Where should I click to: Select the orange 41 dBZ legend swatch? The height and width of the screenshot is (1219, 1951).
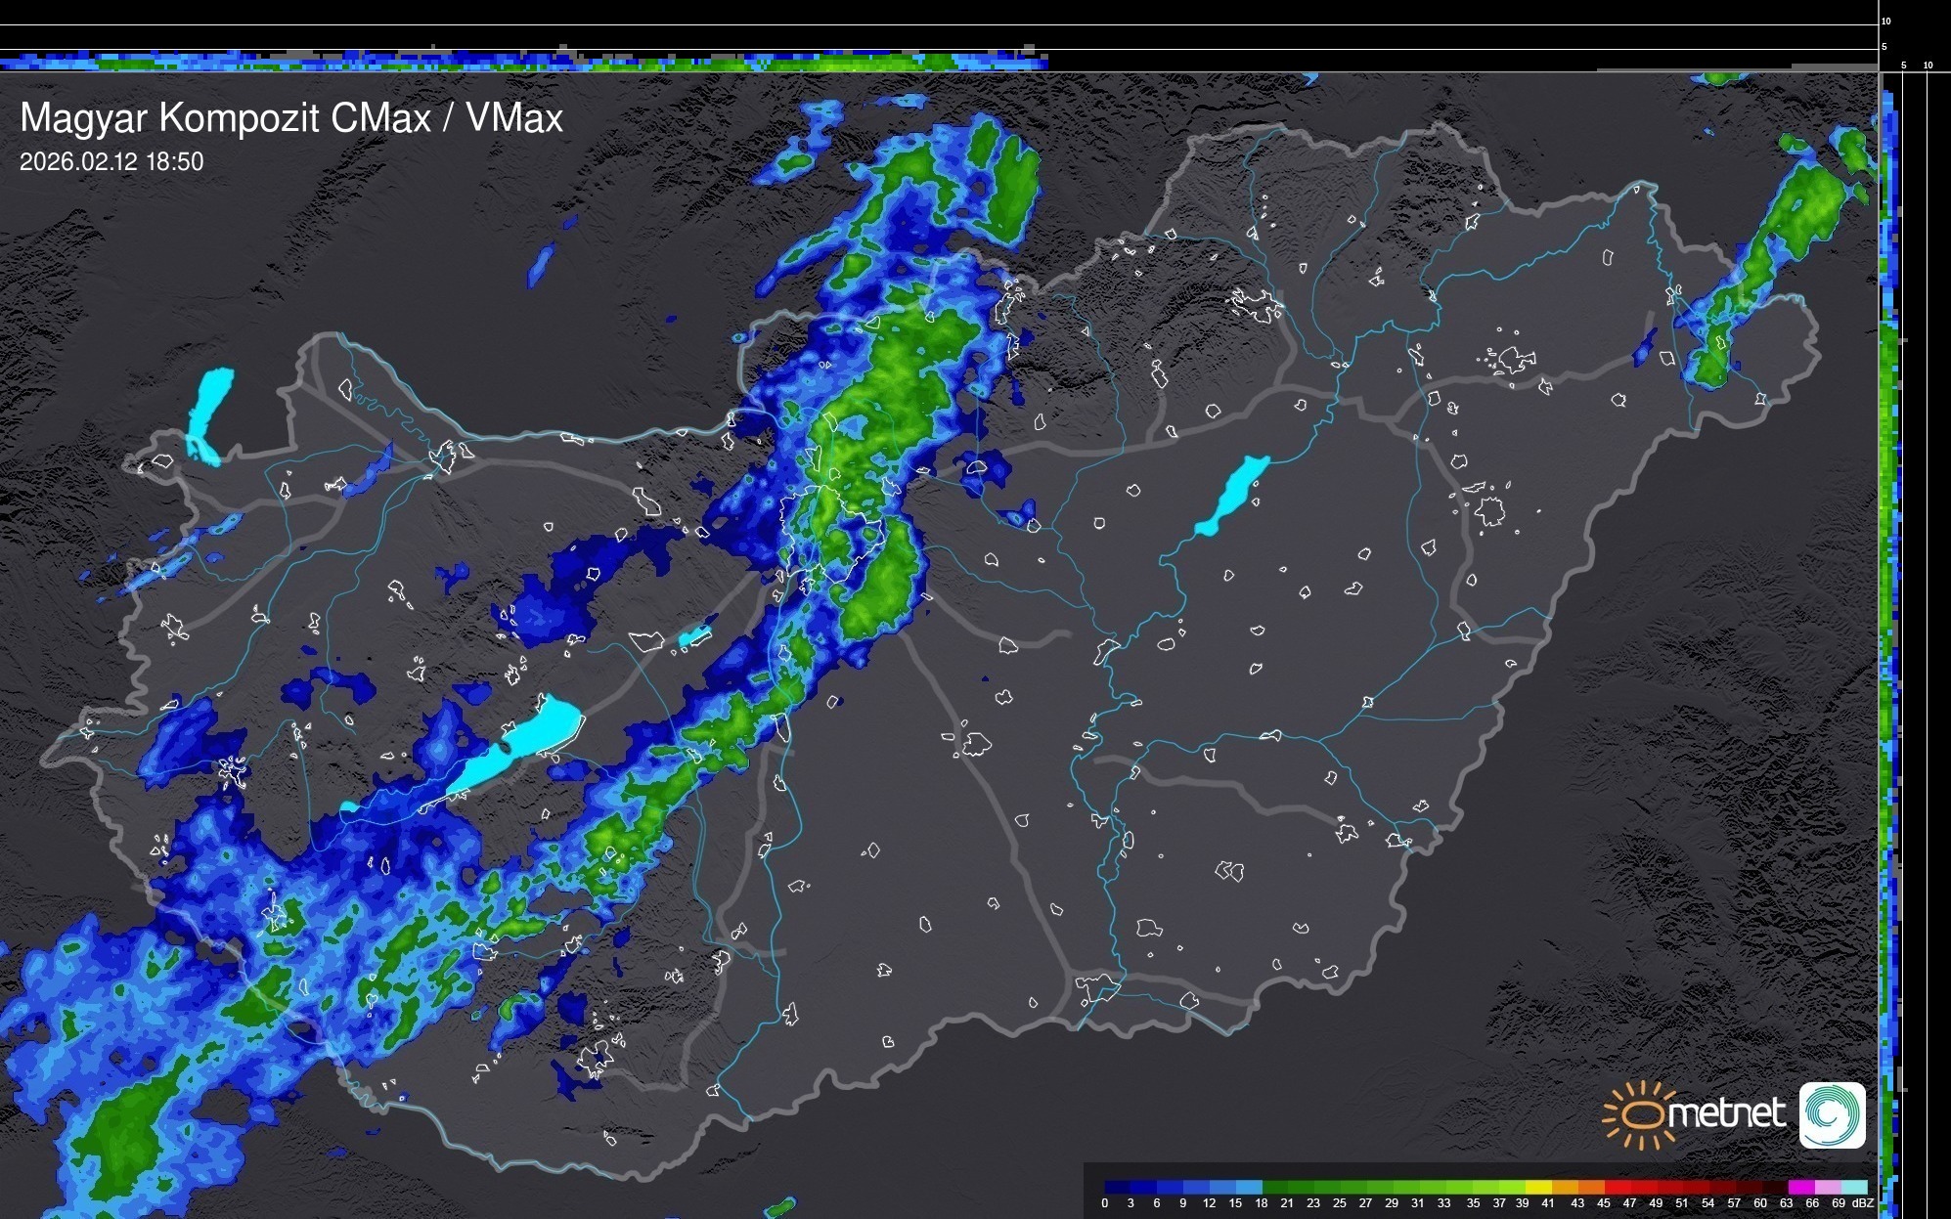[1565, 1187]
